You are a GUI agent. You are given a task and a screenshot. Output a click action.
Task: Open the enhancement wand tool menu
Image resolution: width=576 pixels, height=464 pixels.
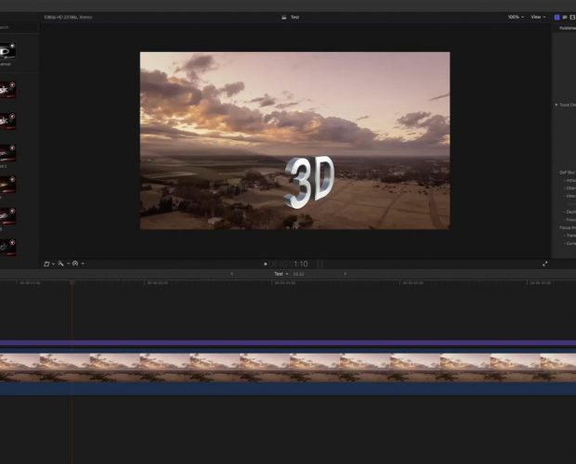(x=63, y=264)
